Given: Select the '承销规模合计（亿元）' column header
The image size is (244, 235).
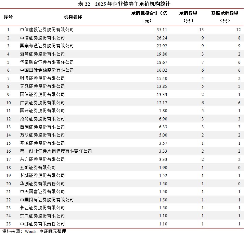Looking at the screenshot, I should click(149, 16).
